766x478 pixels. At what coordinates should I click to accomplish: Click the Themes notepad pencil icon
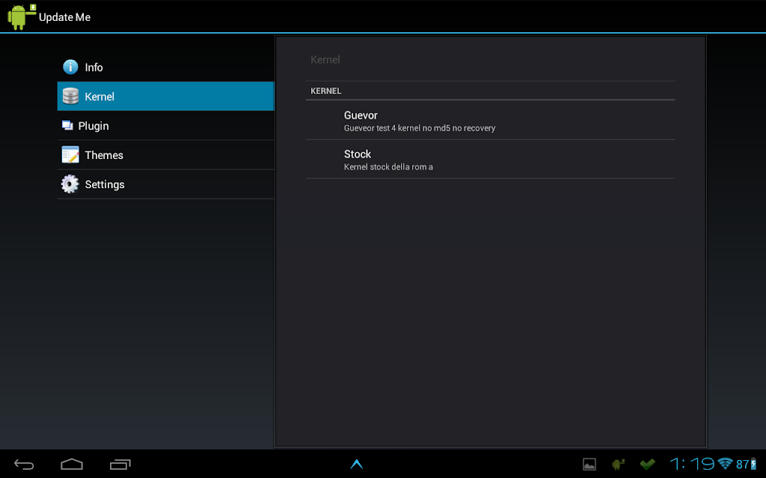point(70,155)
